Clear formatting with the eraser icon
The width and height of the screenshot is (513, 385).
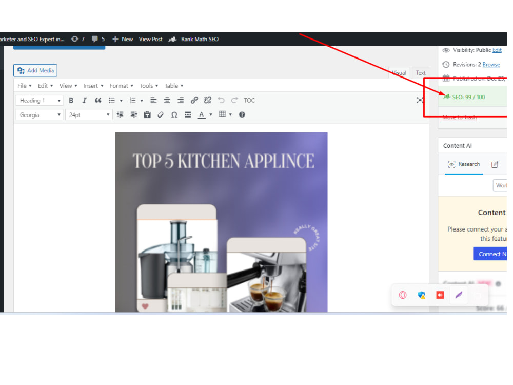coord(161,114)
